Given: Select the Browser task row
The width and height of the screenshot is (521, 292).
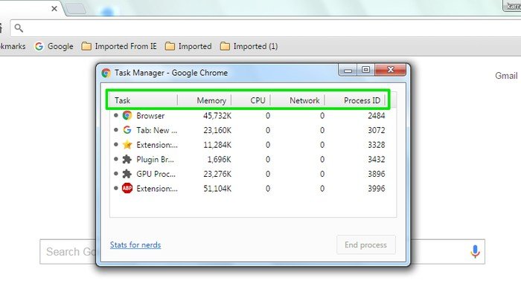Looking at the screenshot, I should click(253, 115).
